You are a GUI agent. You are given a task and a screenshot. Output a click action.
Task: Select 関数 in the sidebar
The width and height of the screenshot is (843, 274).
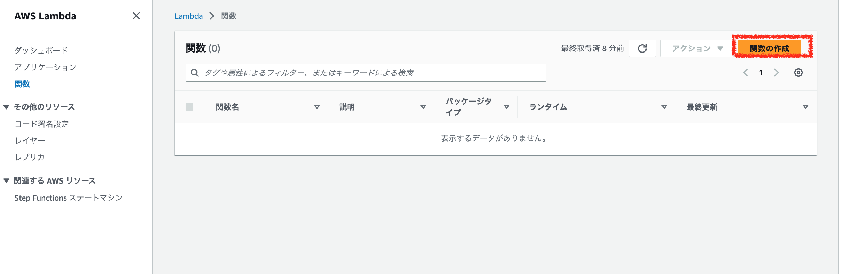tap(22, 84)
